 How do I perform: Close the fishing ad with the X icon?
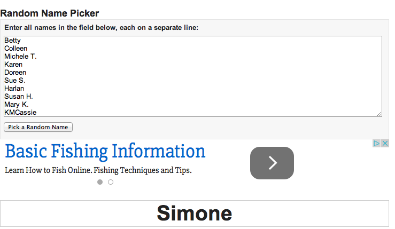point(385,143)
